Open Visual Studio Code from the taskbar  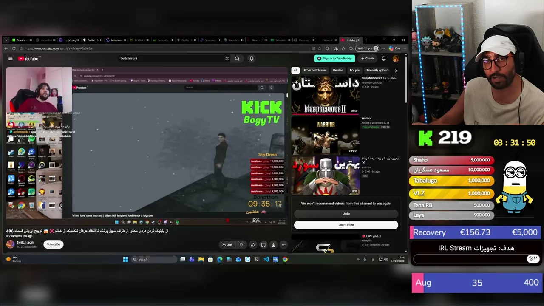266,259
